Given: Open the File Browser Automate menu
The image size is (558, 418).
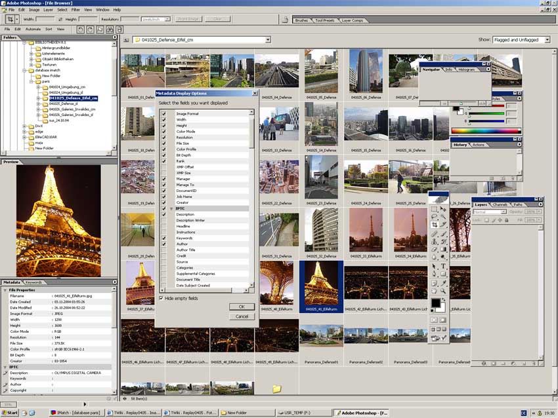Looking at the screenshot, I should click(x=33, y=29).
